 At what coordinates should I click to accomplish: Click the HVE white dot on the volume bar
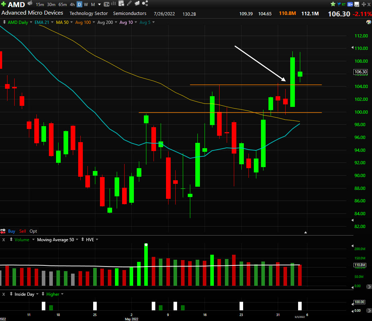[x=146, y=245]
